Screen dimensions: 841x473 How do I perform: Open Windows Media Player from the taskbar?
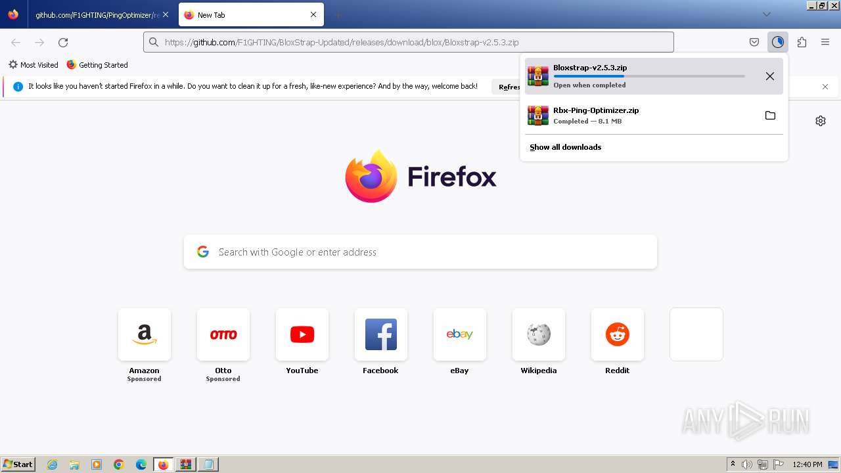97,464
